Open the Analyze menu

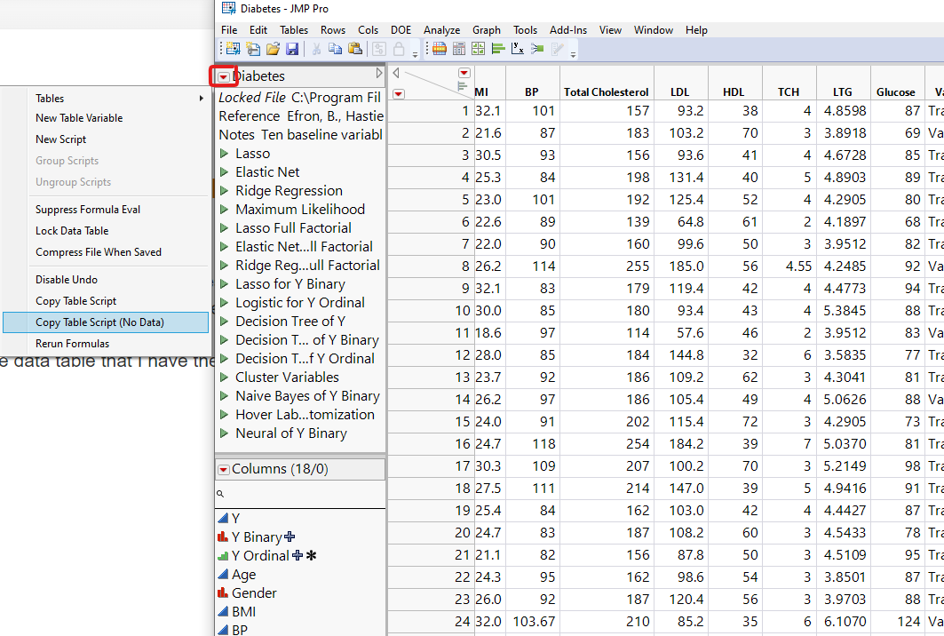pyautogui.click(x=441, y=30)
